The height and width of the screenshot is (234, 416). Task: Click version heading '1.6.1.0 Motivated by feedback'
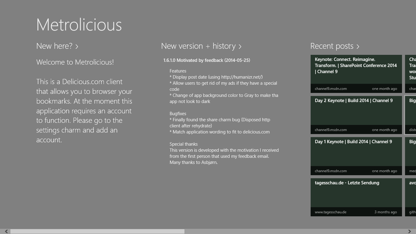(207, 60)
